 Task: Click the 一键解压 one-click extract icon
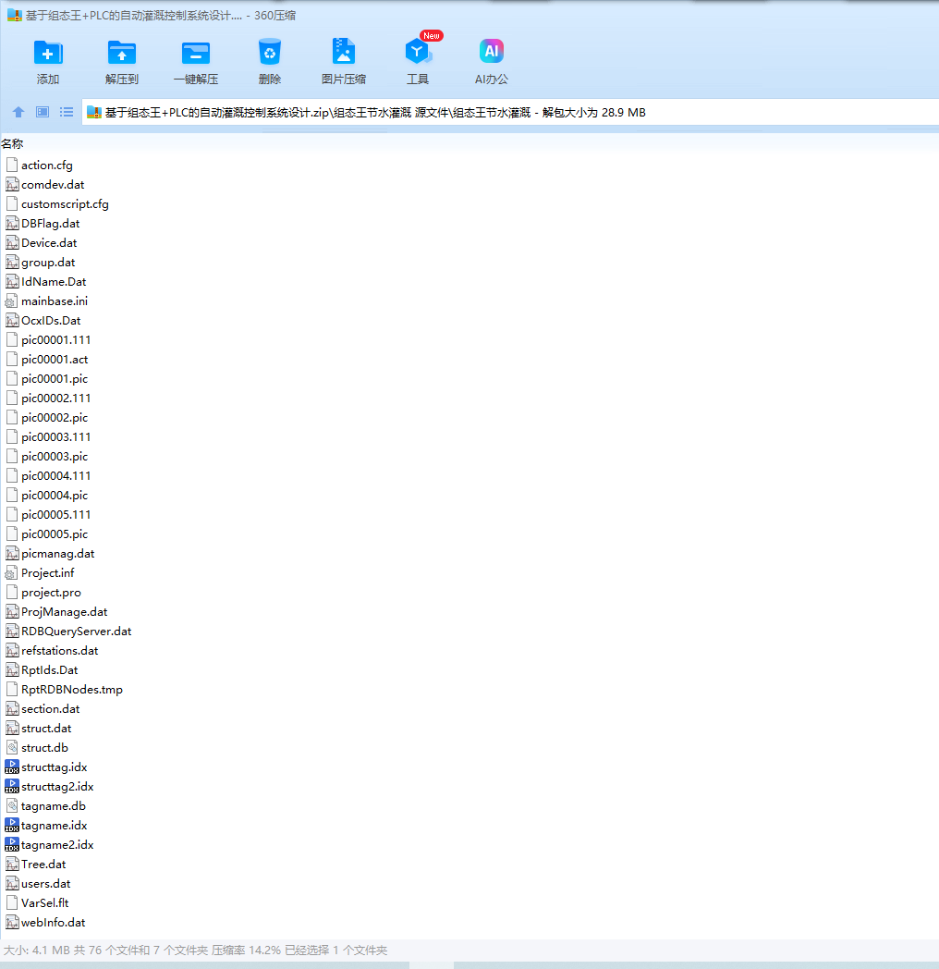point(196,53)
